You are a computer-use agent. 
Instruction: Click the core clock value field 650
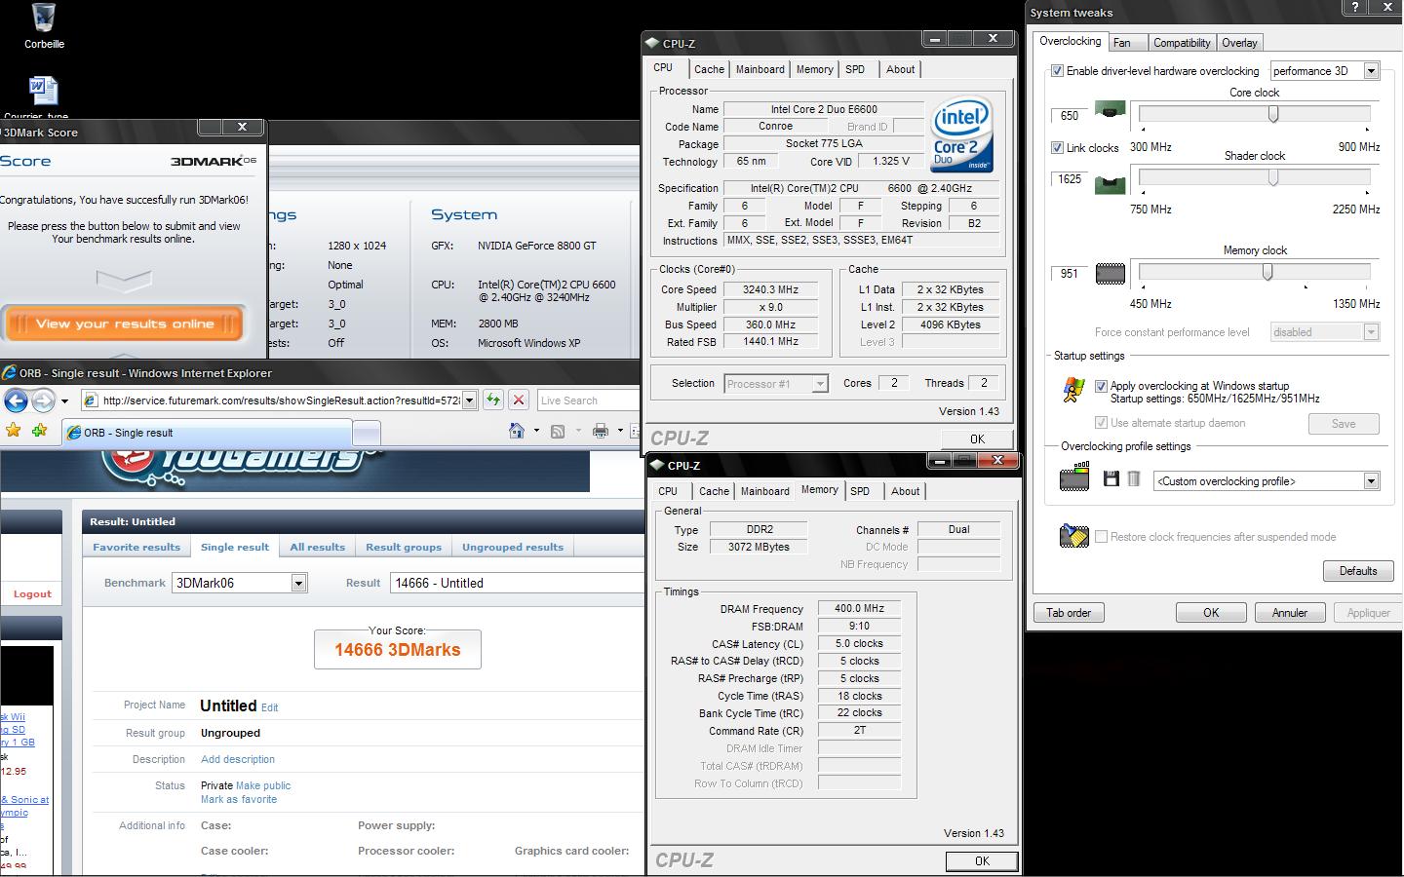coord(1070,115)
